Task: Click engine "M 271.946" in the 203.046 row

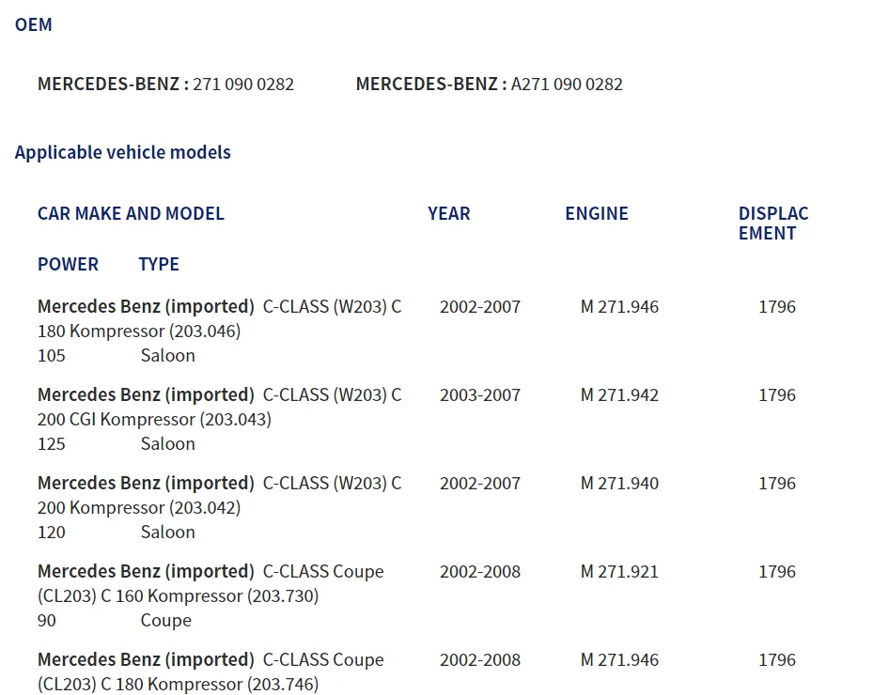Action: [619, 306]
